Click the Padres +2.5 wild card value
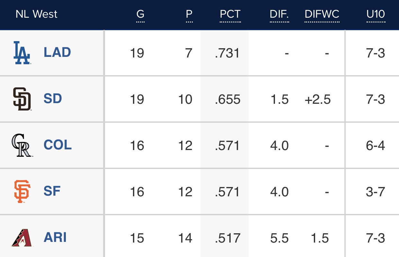This screenshot has height=257, width=399. [318, 99]
